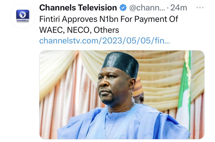Click the dark cap in the photo
The height and width of the screenshot is (142, 215).
[x=120, y=64]
